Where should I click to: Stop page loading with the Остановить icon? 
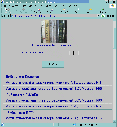pos(38,11)
